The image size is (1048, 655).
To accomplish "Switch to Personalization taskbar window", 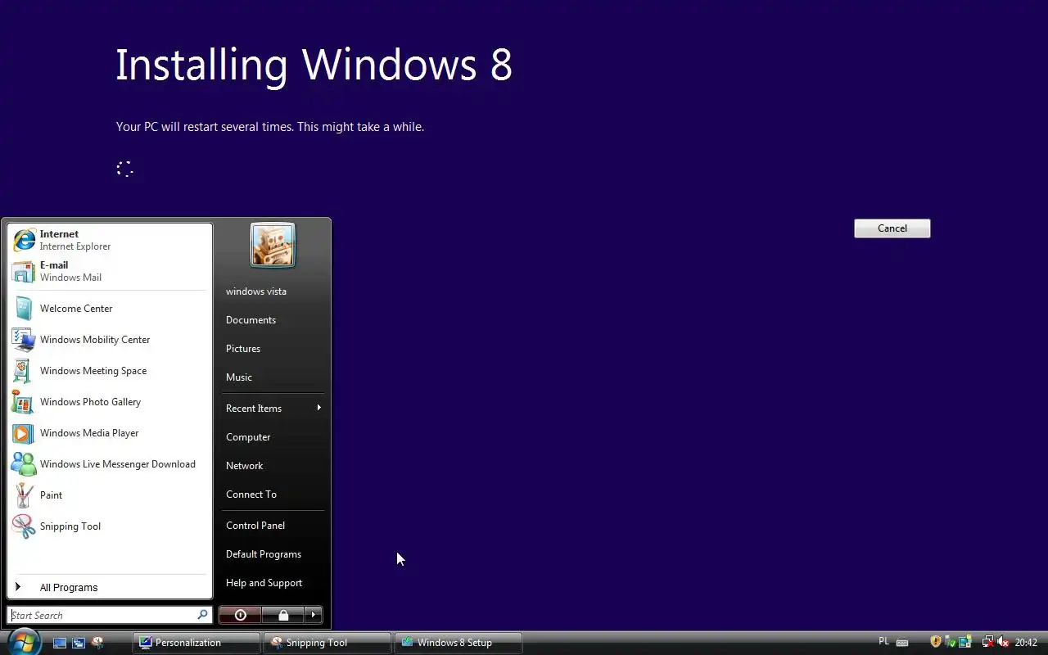I will [x=196, y=643].
